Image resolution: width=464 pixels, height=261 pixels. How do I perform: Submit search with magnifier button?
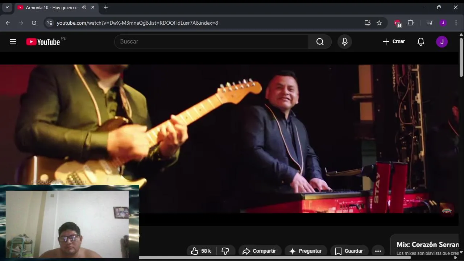(320, 42)
